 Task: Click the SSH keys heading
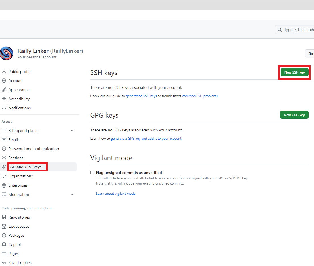(x=104, y=73)
